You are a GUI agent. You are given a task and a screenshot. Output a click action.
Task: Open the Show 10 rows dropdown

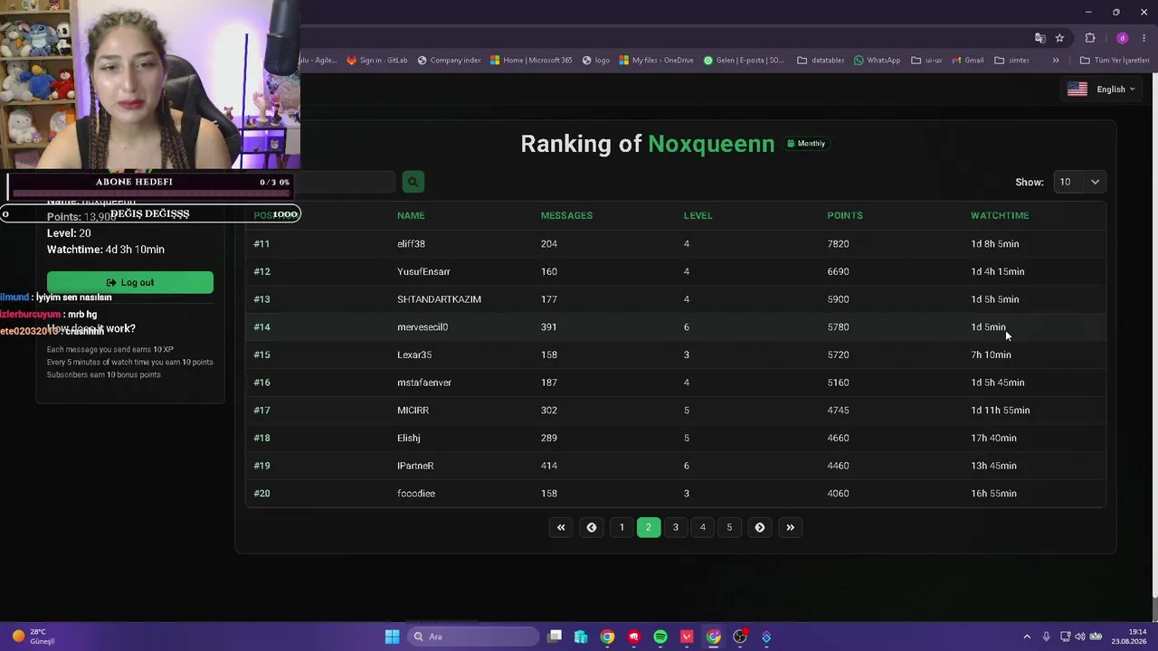1079,182
